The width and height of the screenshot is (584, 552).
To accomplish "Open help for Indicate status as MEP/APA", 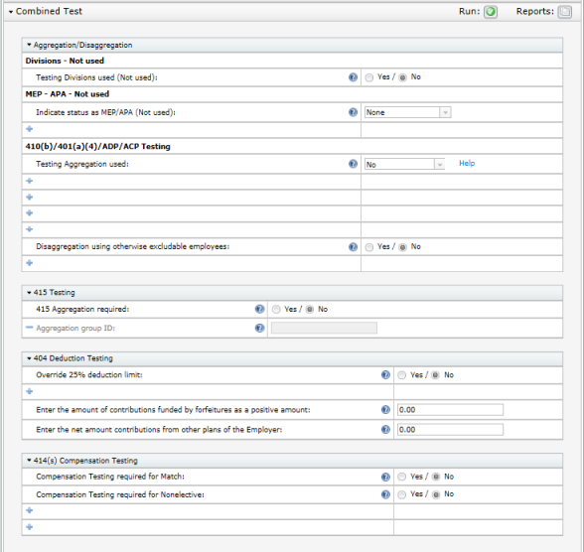I will 353,112.
